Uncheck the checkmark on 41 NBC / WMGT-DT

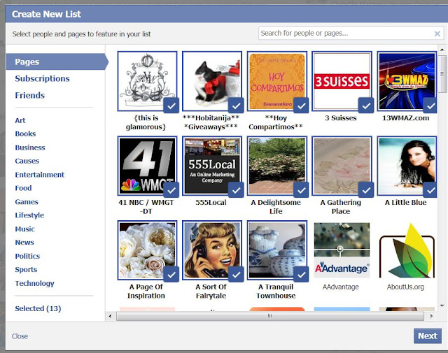click(171, 190)
